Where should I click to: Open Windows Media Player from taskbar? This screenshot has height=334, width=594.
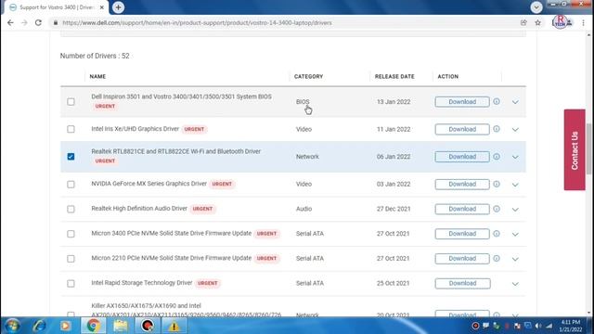(x=65, y=326)
